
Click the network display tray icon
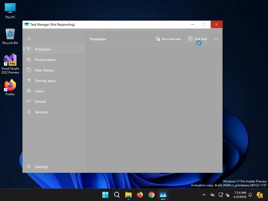pos(221,195)
